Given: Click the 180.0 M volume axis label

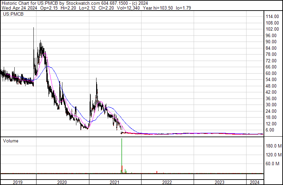Looking at the screenshot, I should point(273,146).
